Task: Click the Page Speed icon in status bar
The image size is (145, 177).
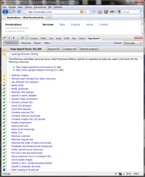Action: (x=120, y=174)
